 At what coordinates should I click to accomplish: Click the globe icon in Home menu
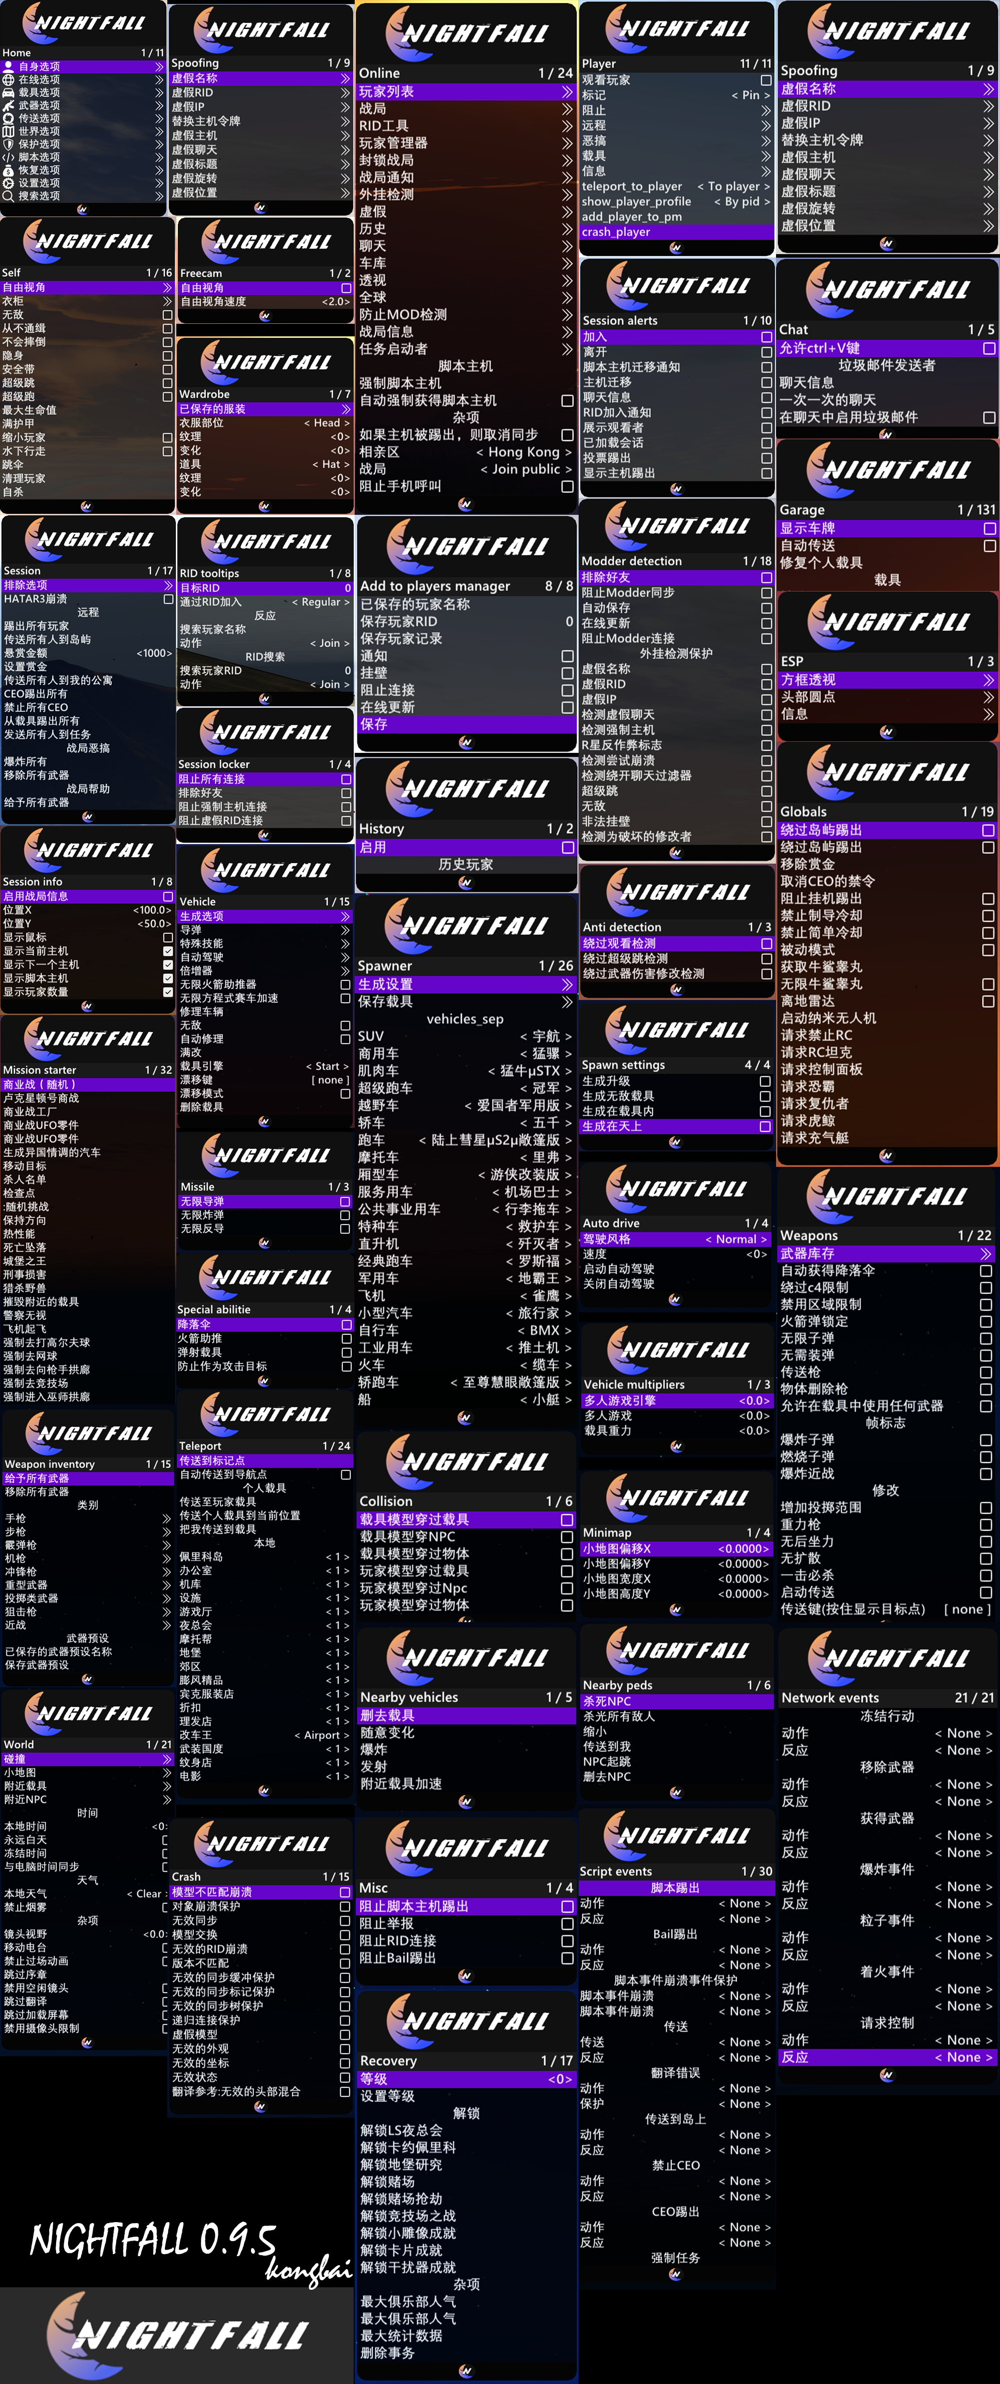9,80
